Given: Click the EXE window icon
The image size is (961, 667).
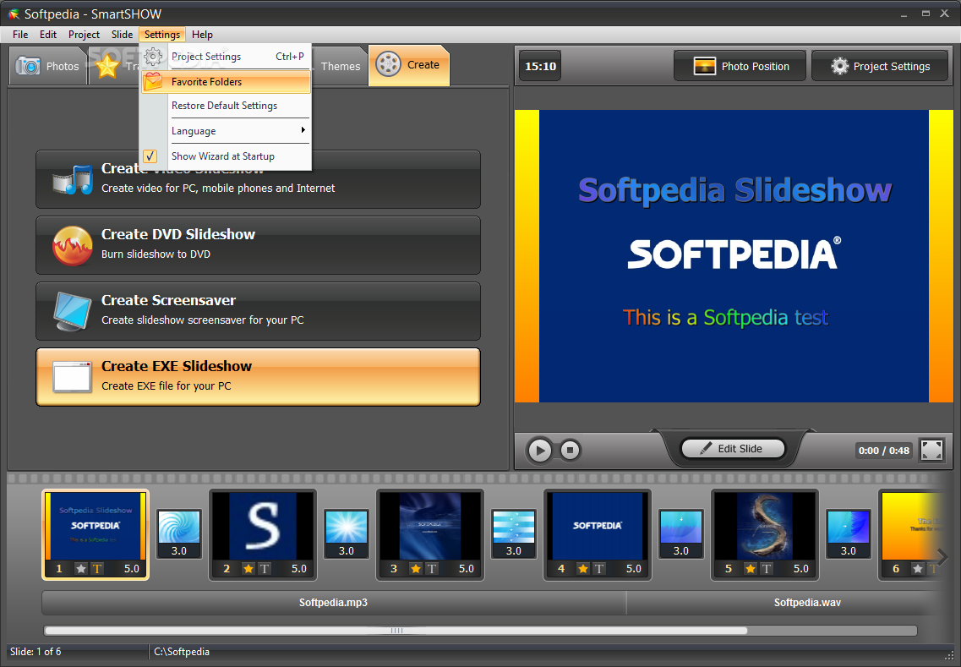Looking at the screenshot, I should coord(73,376).
